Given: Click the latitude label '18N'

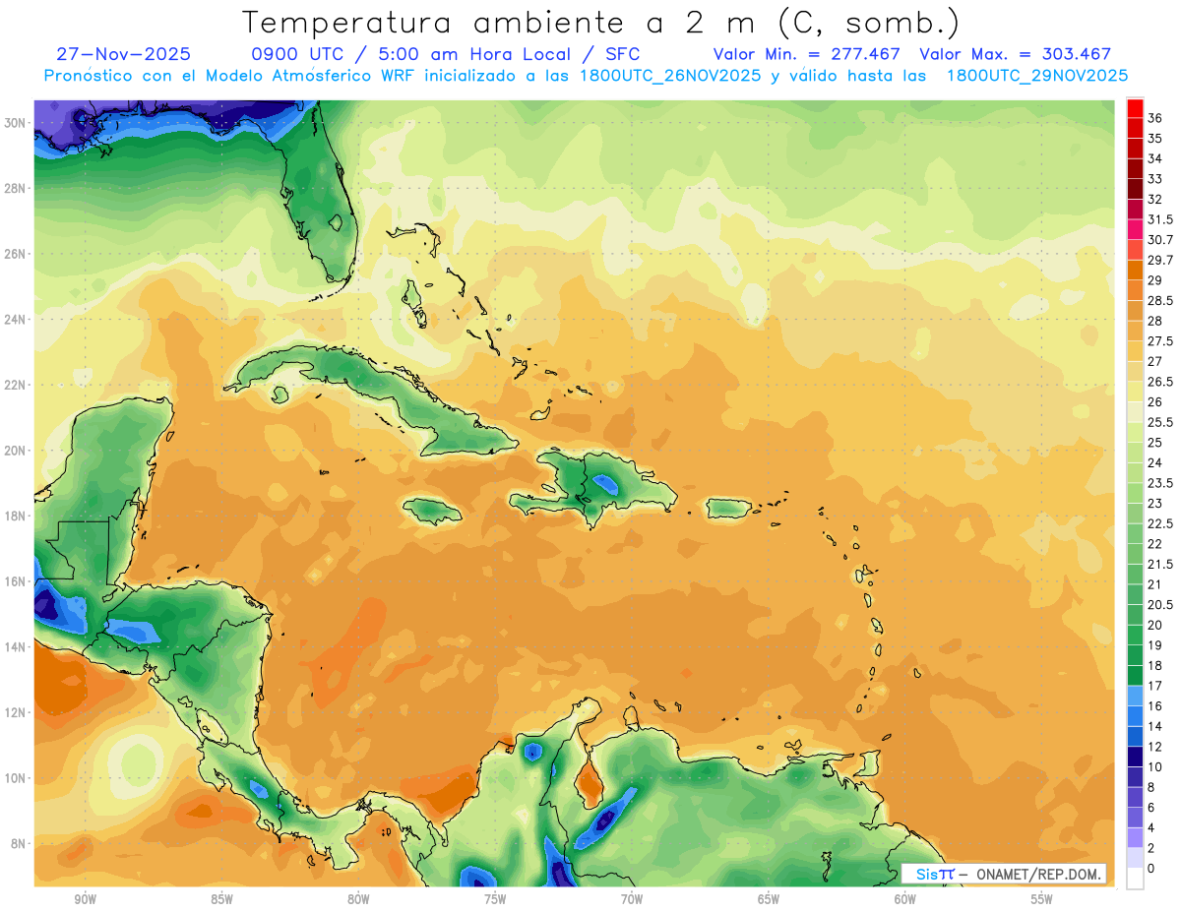Looking at the screenshot, I should point(16,516).
